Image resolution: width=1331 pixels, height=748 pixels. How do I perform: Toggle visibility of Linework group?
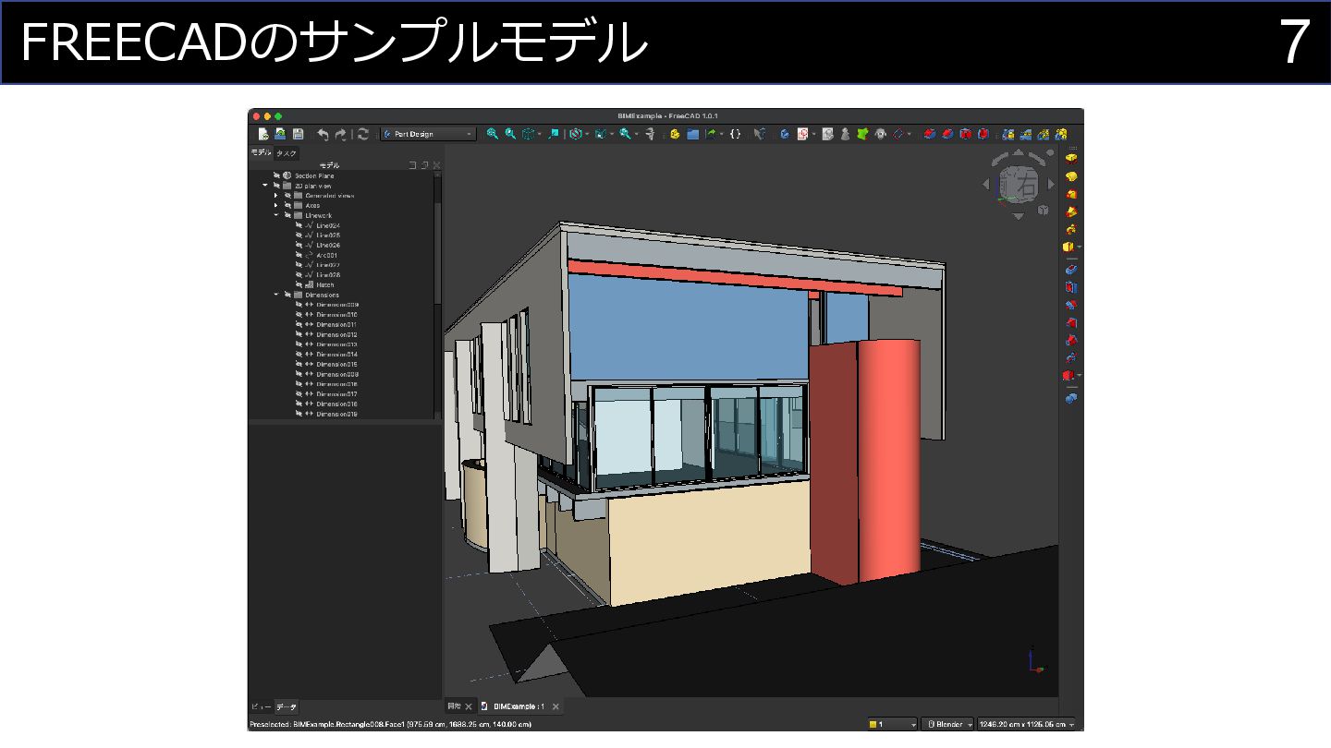[287, 215]
